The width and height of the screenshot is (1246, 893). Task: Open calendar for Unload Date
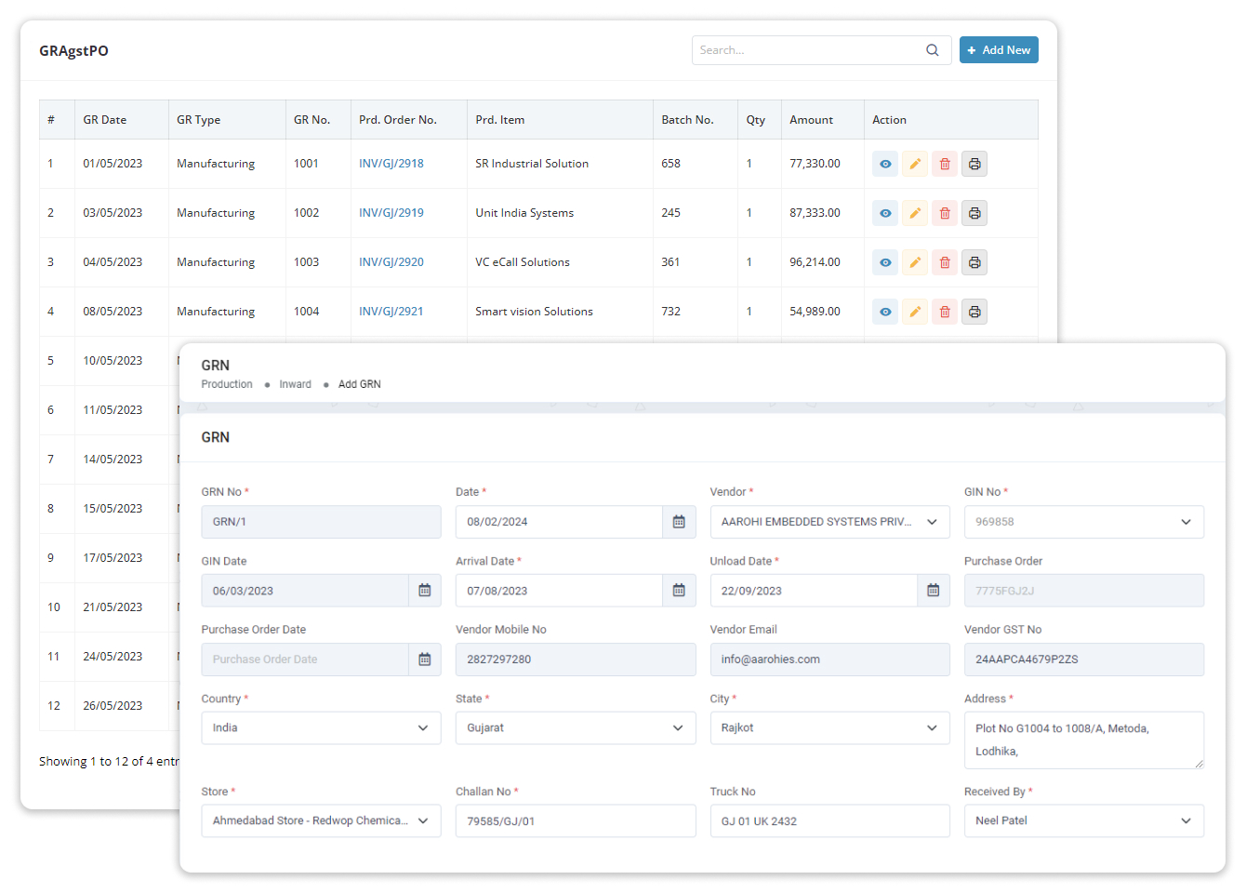click(933, 591)
